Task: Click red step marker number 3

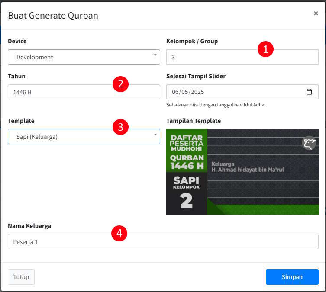Action: tap(121, 127)
